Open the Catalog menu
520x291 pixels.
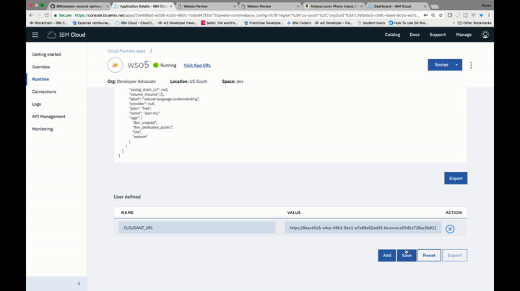(x=392, y=35)
